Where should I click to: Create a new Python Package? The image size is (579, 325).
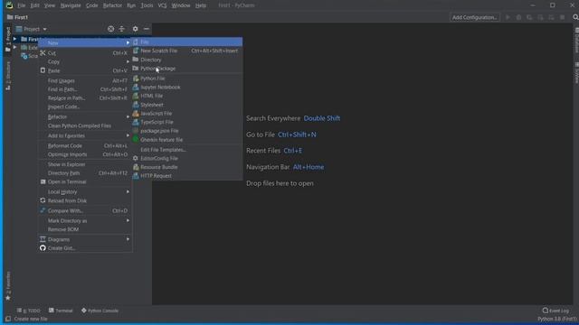(x=187, y=69)
